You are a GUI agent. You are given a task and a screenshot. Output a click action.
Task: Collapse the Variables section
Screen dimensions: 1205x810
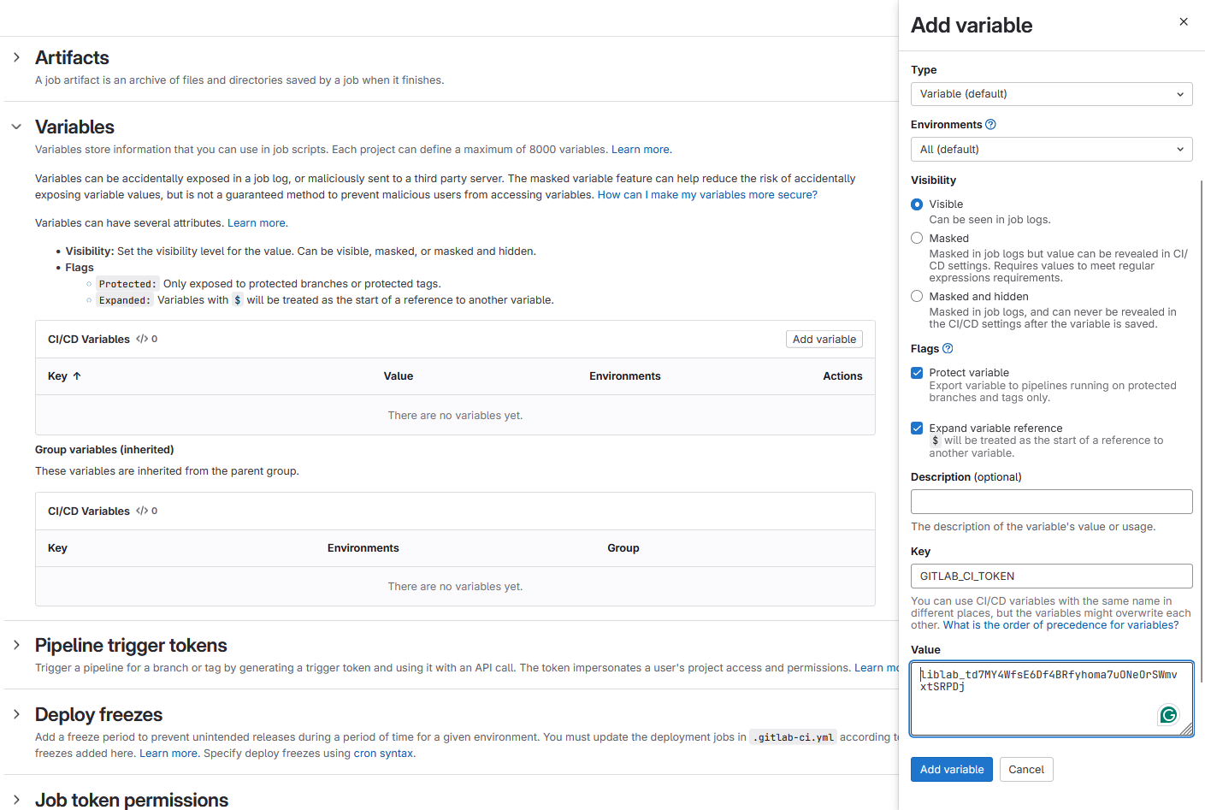[x=15, y=125]
